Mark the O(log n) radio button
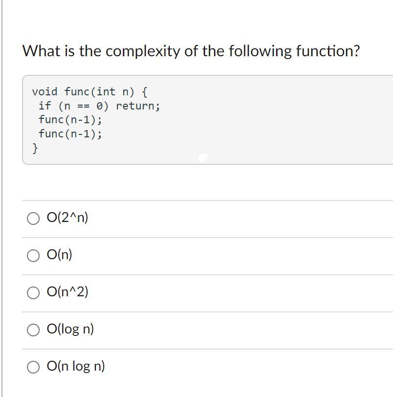 [33, 330]
